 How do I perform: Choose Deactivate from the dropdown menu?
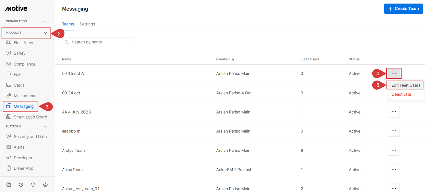pyautogui.click(x=401, y=94)
